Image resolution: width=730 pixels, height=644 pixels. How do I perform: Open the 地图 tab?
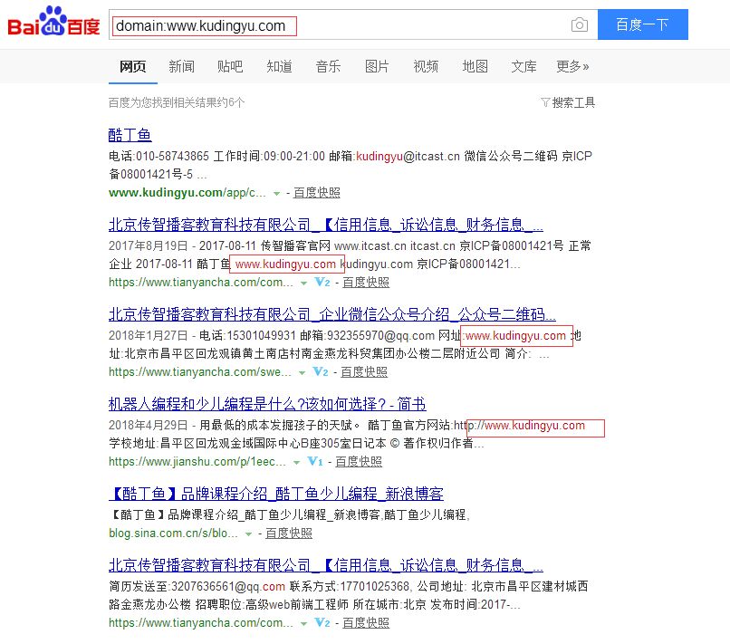[475, 67]
